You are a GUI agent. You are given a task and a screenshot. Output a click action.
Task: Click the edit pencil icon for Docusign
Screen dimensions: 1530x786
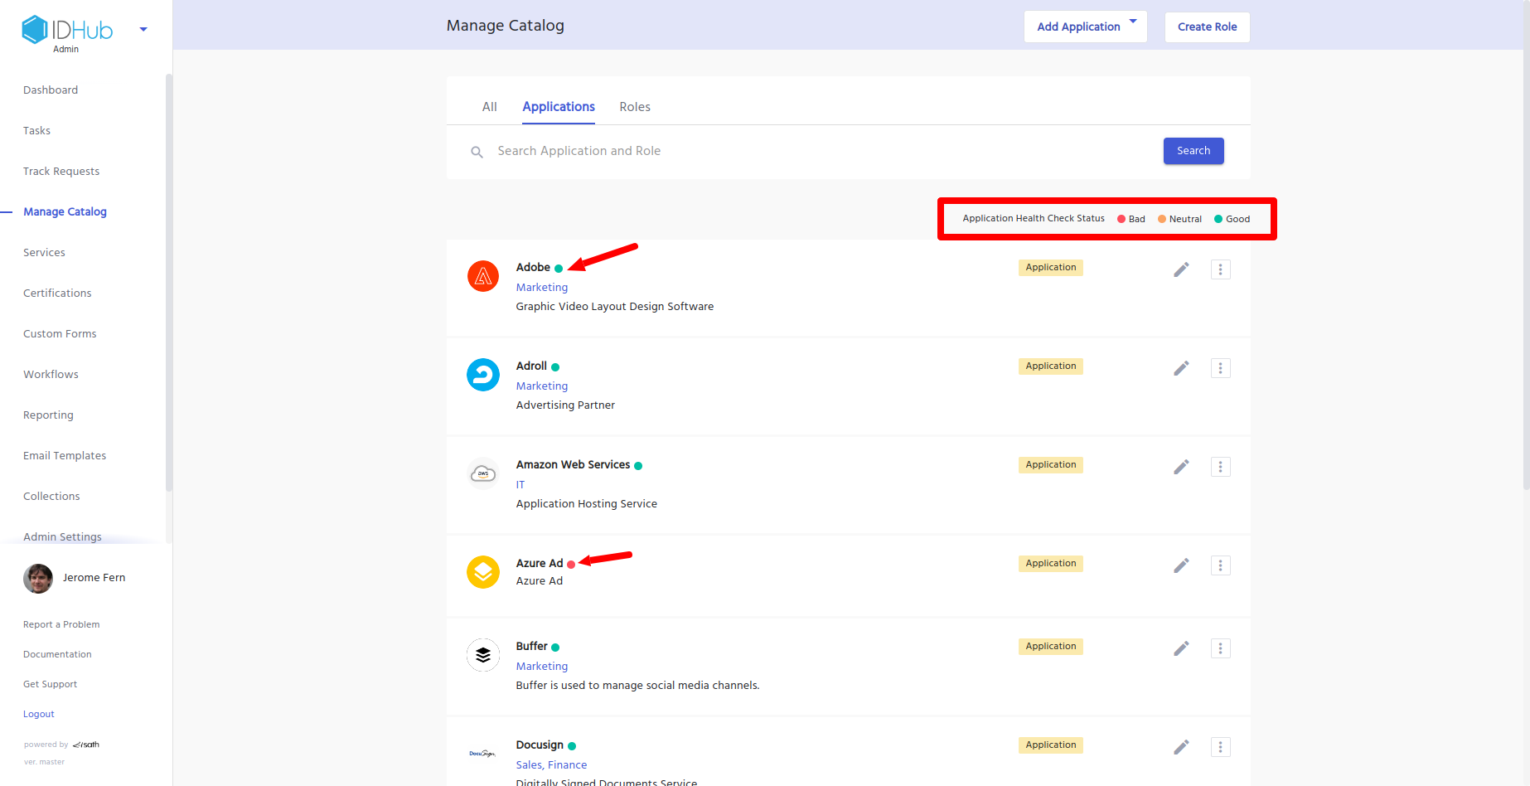(1181, 747)
